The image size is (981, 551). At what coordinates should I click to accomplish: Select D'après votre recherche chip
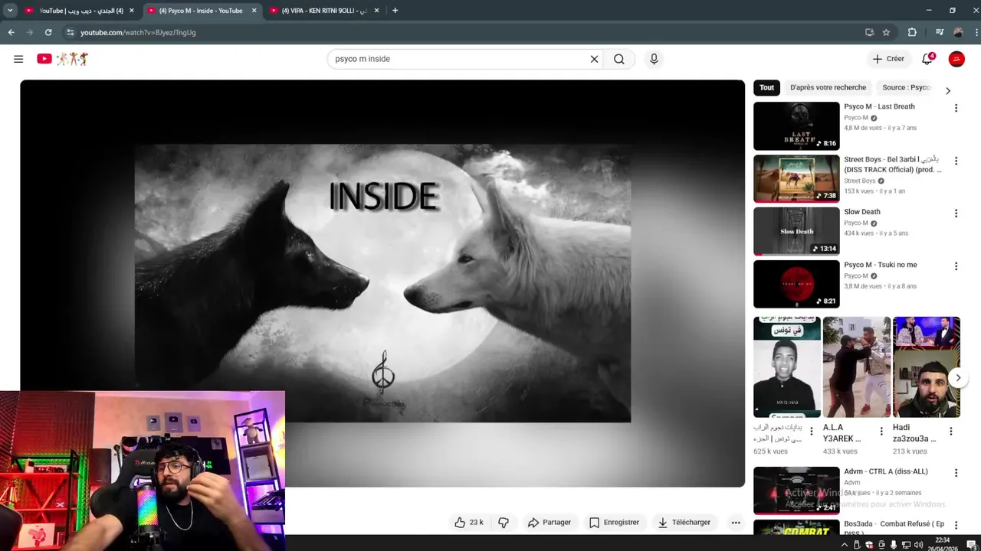tap(828, 88)
